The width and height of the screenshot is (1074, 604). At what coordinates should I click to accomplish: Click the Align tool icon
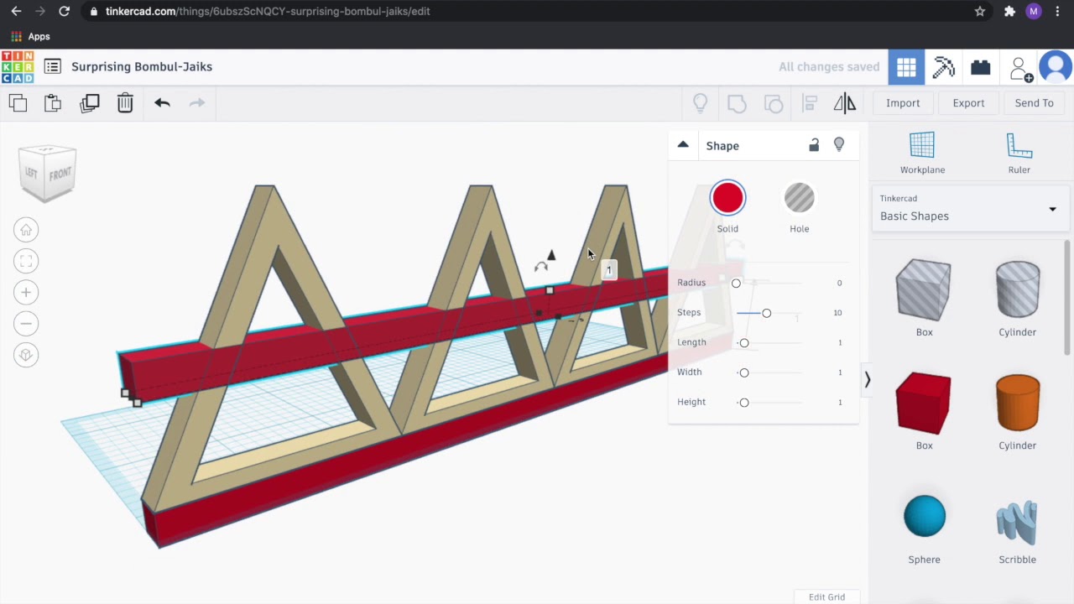point(810,103)
